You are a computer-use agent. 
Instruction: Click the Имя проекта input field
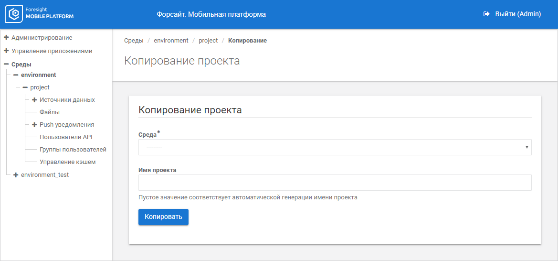tap(335, 183)
